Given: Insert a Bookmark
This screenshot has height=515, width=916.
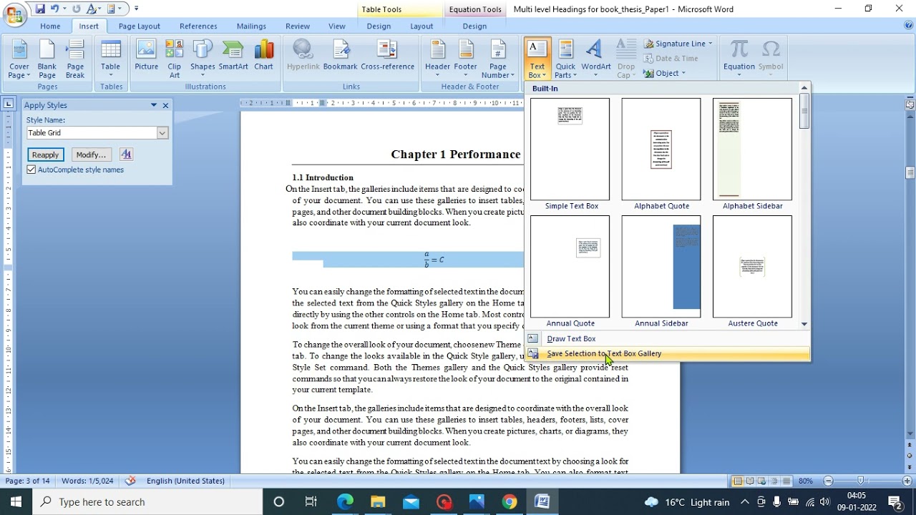Looking at the screenshot, I should tap(340, 56).
